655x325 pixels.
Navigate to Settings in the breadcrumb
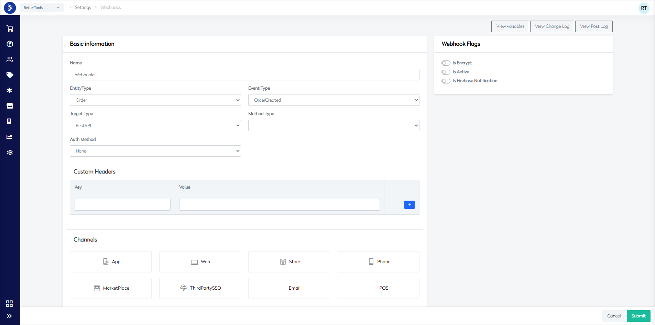(83, 7)
